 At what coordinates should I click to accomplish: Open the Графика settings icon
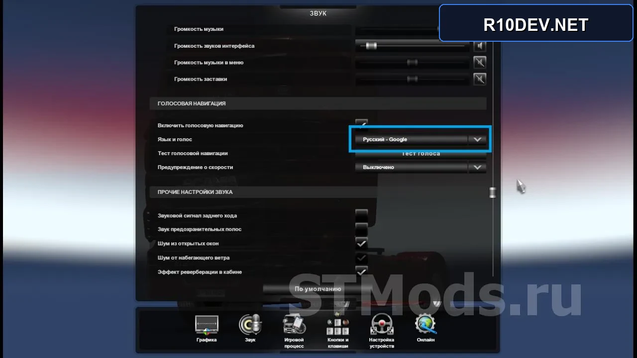[x=206, y=325]
